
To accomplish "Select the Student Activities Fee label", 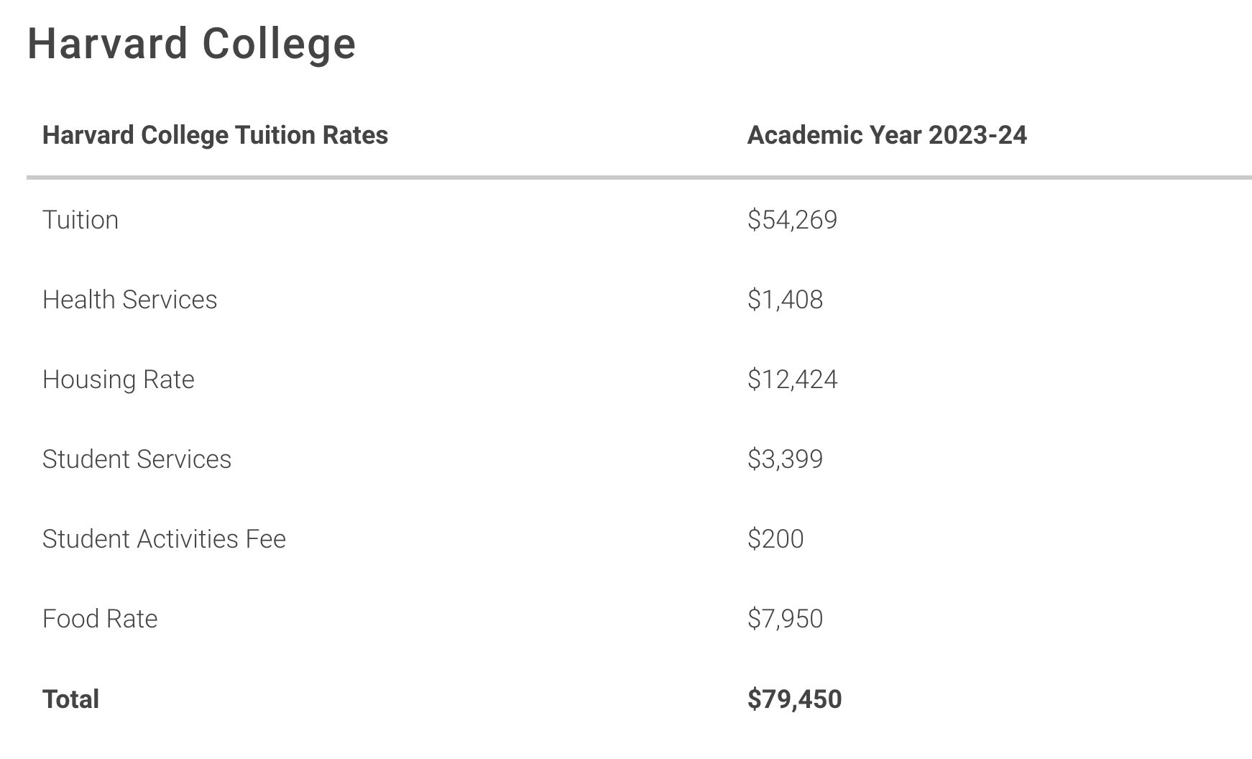I will (x=164, y=539).
